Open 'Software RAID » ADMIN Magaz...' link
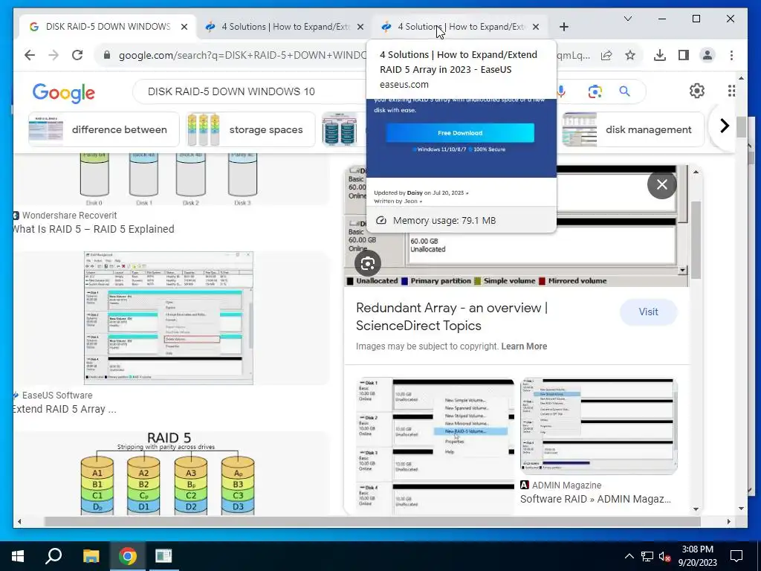 coord(595,499)
